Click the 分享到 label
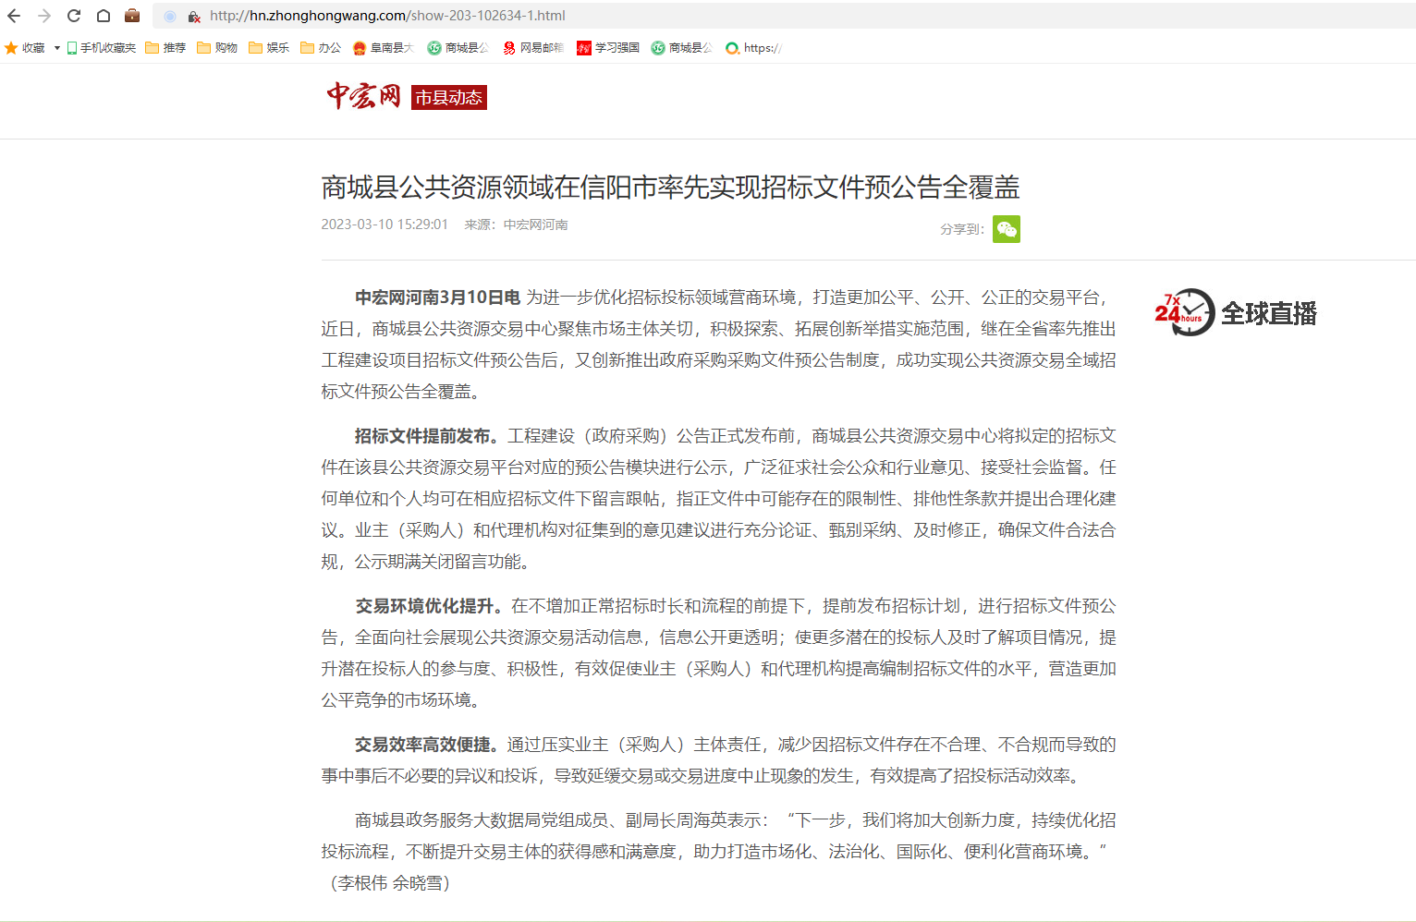1416x922 pixels. pos(962,229)
